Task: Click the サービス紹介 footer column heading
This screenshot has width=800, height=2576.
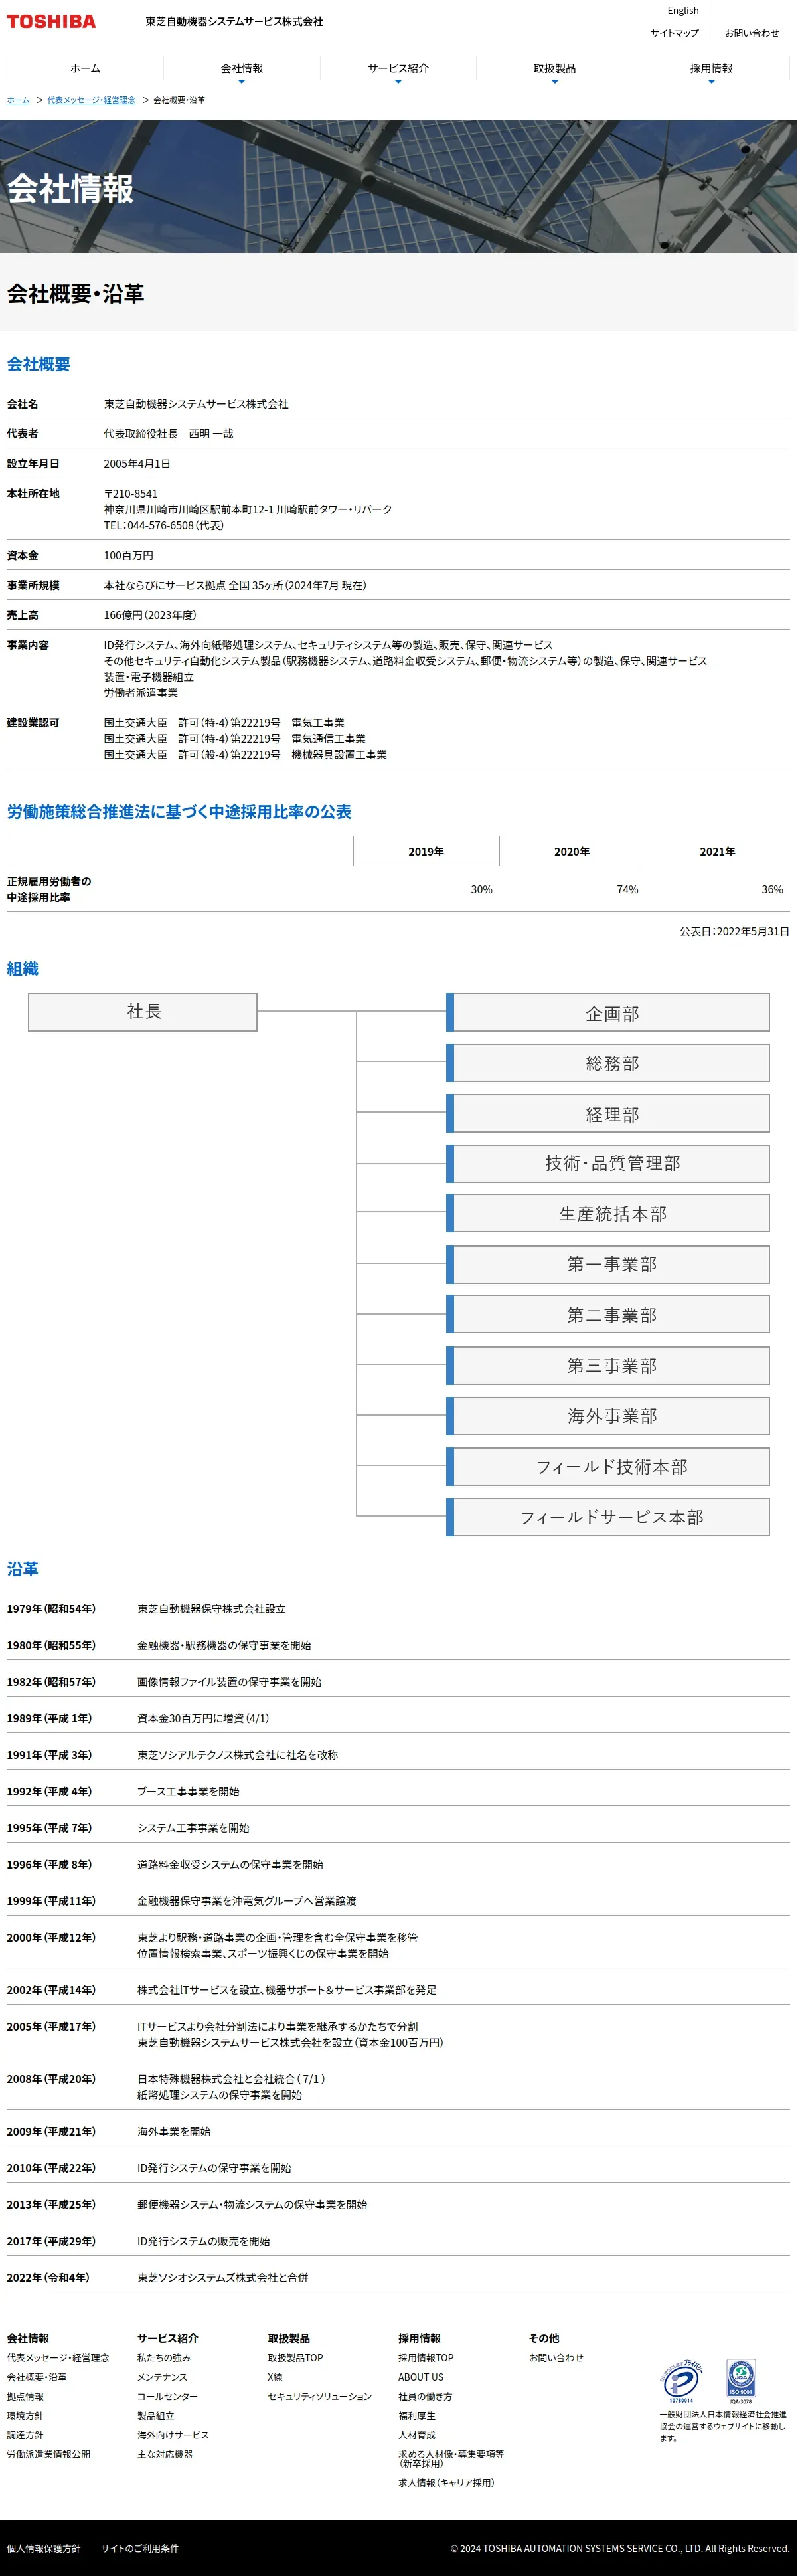Action: pyautogui.click(x=168, y=2338)
